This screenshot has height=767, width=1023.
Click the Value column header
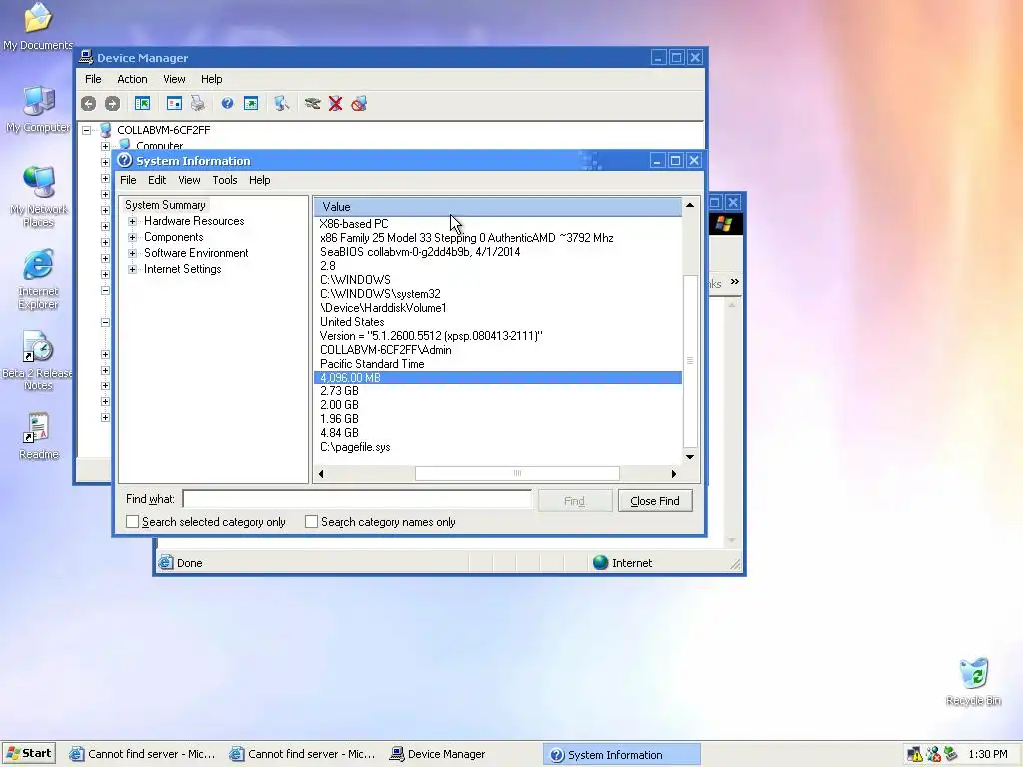tap(498, 207)
